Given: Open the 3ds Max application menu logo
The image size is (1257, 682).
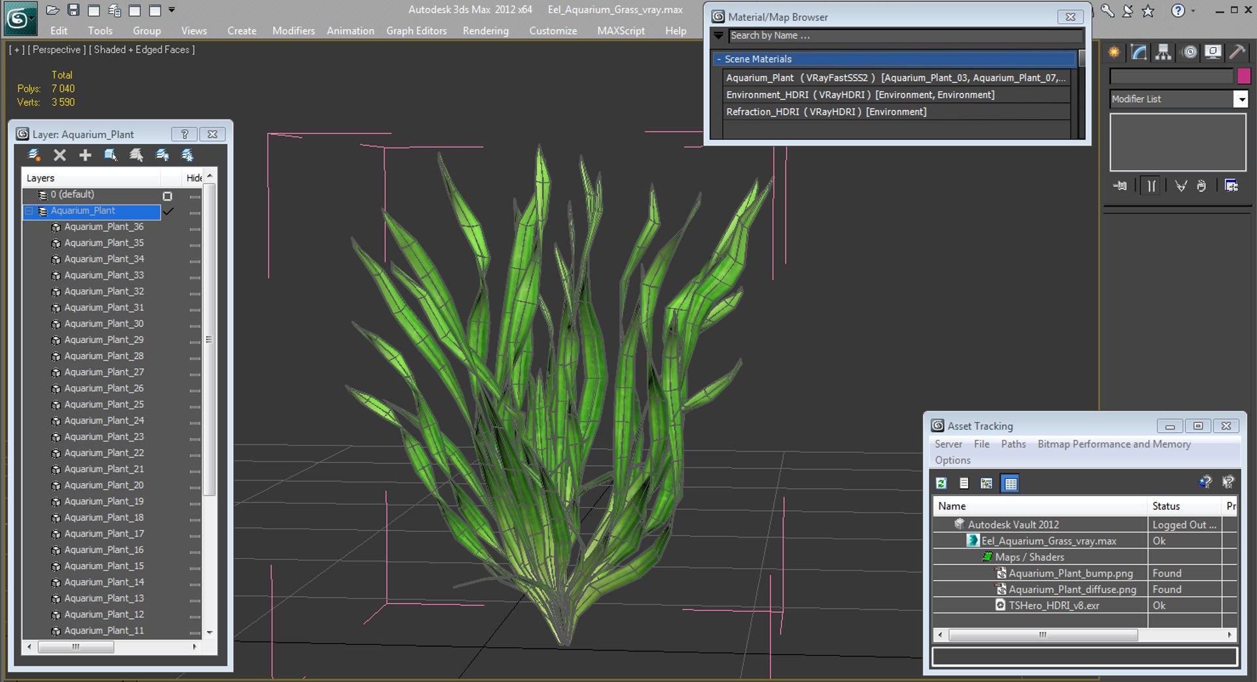Looking at the screenshot, I should click(x=20, y=18).
